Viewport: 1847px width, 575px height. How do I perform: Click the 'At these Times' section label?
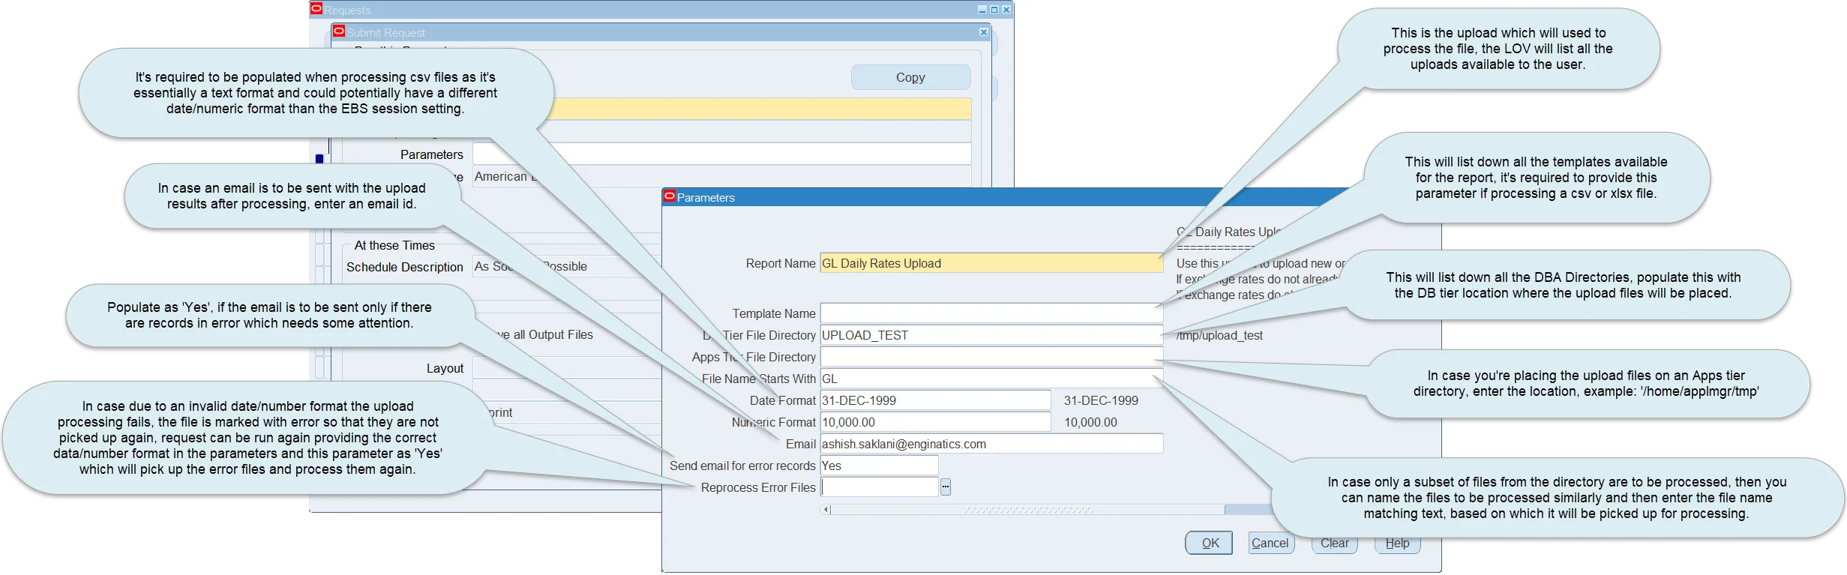pyautogui.click(x=394, y=245)
